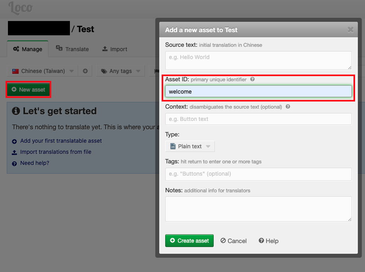
Task: Click the New asset button
Action: (28, 90)
